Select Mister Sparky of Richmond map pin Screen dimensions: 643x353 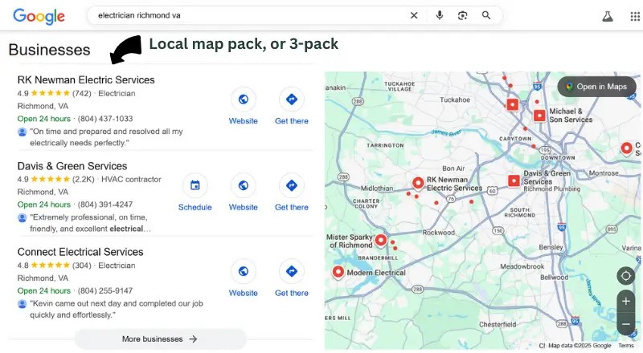point(380,241)
